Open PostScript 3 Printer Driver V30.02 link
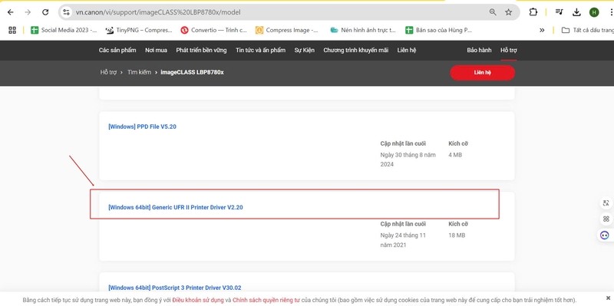This screenshot has width=614, height=306. coord(175,288)
